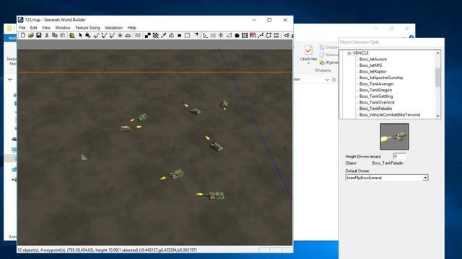Select the small checkerboard texture tool
This screenshot has height=259, width=462.
coord(147,35)
